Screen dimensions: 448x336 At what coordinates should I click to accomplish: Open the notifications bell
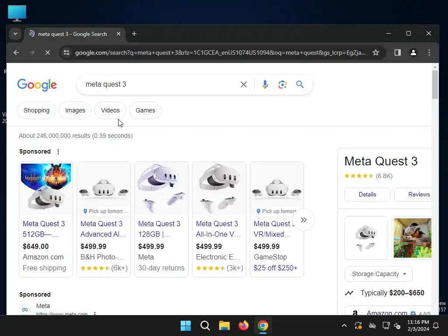[x=436, y=325]
